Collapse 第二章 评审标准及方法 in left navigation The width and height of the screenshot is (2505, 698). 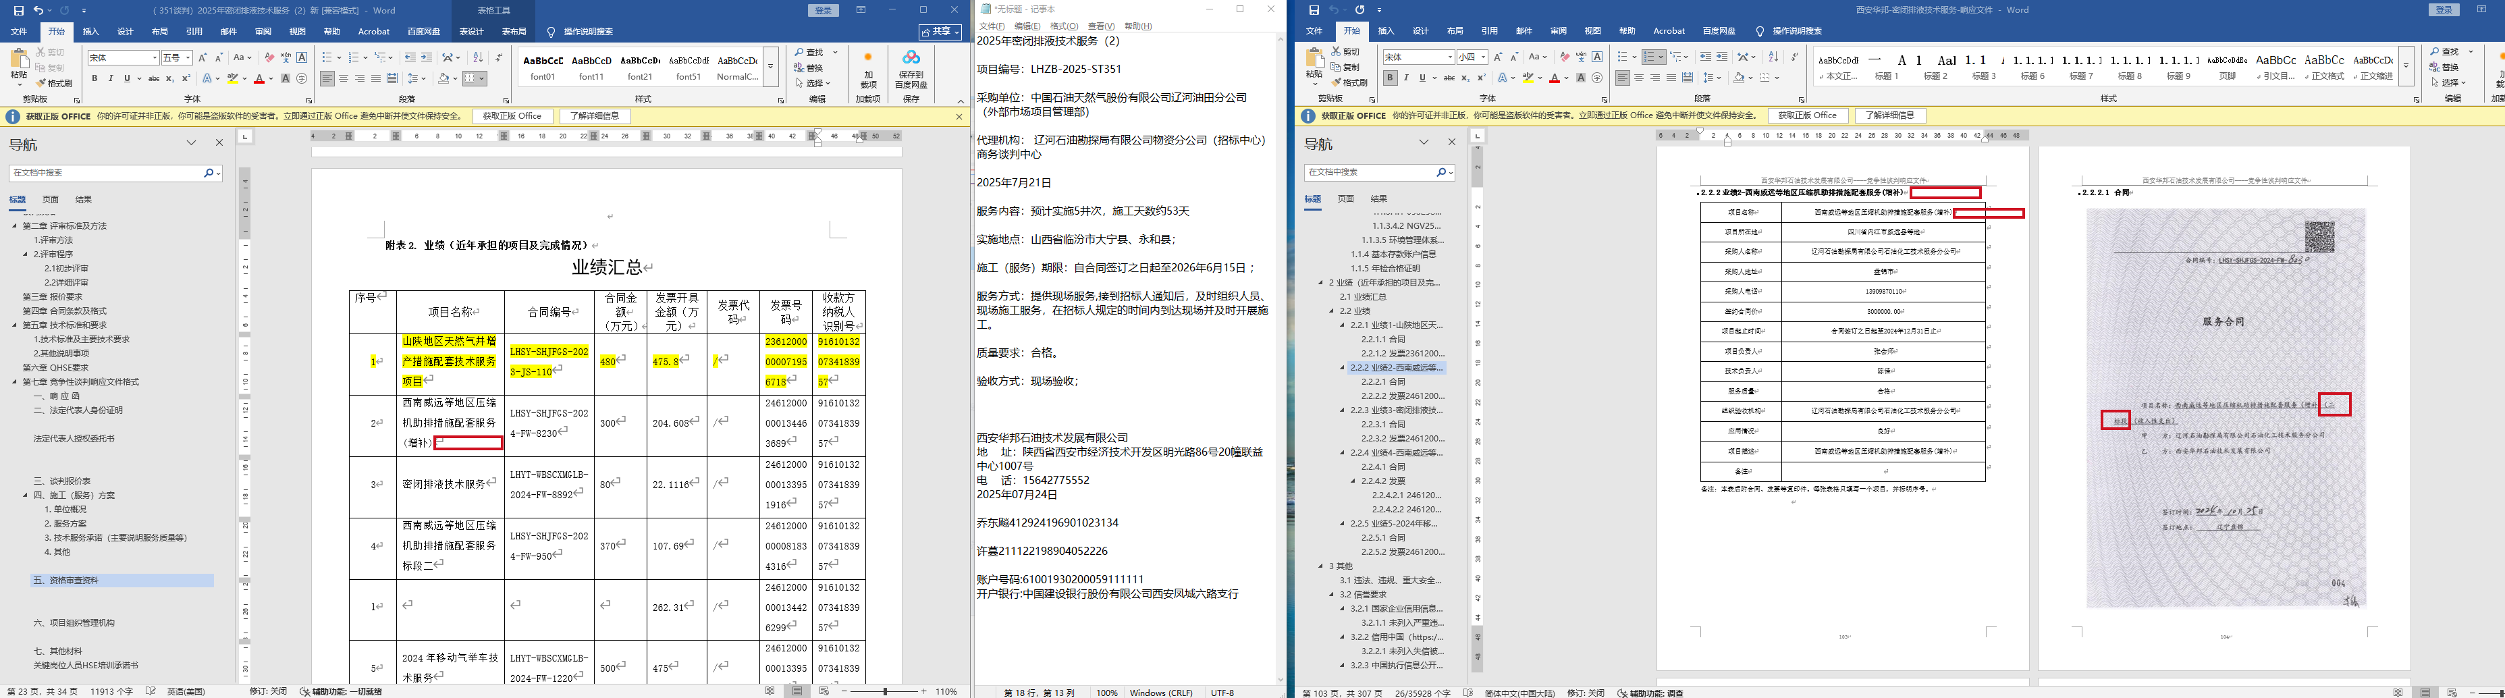tap(16, 225)
